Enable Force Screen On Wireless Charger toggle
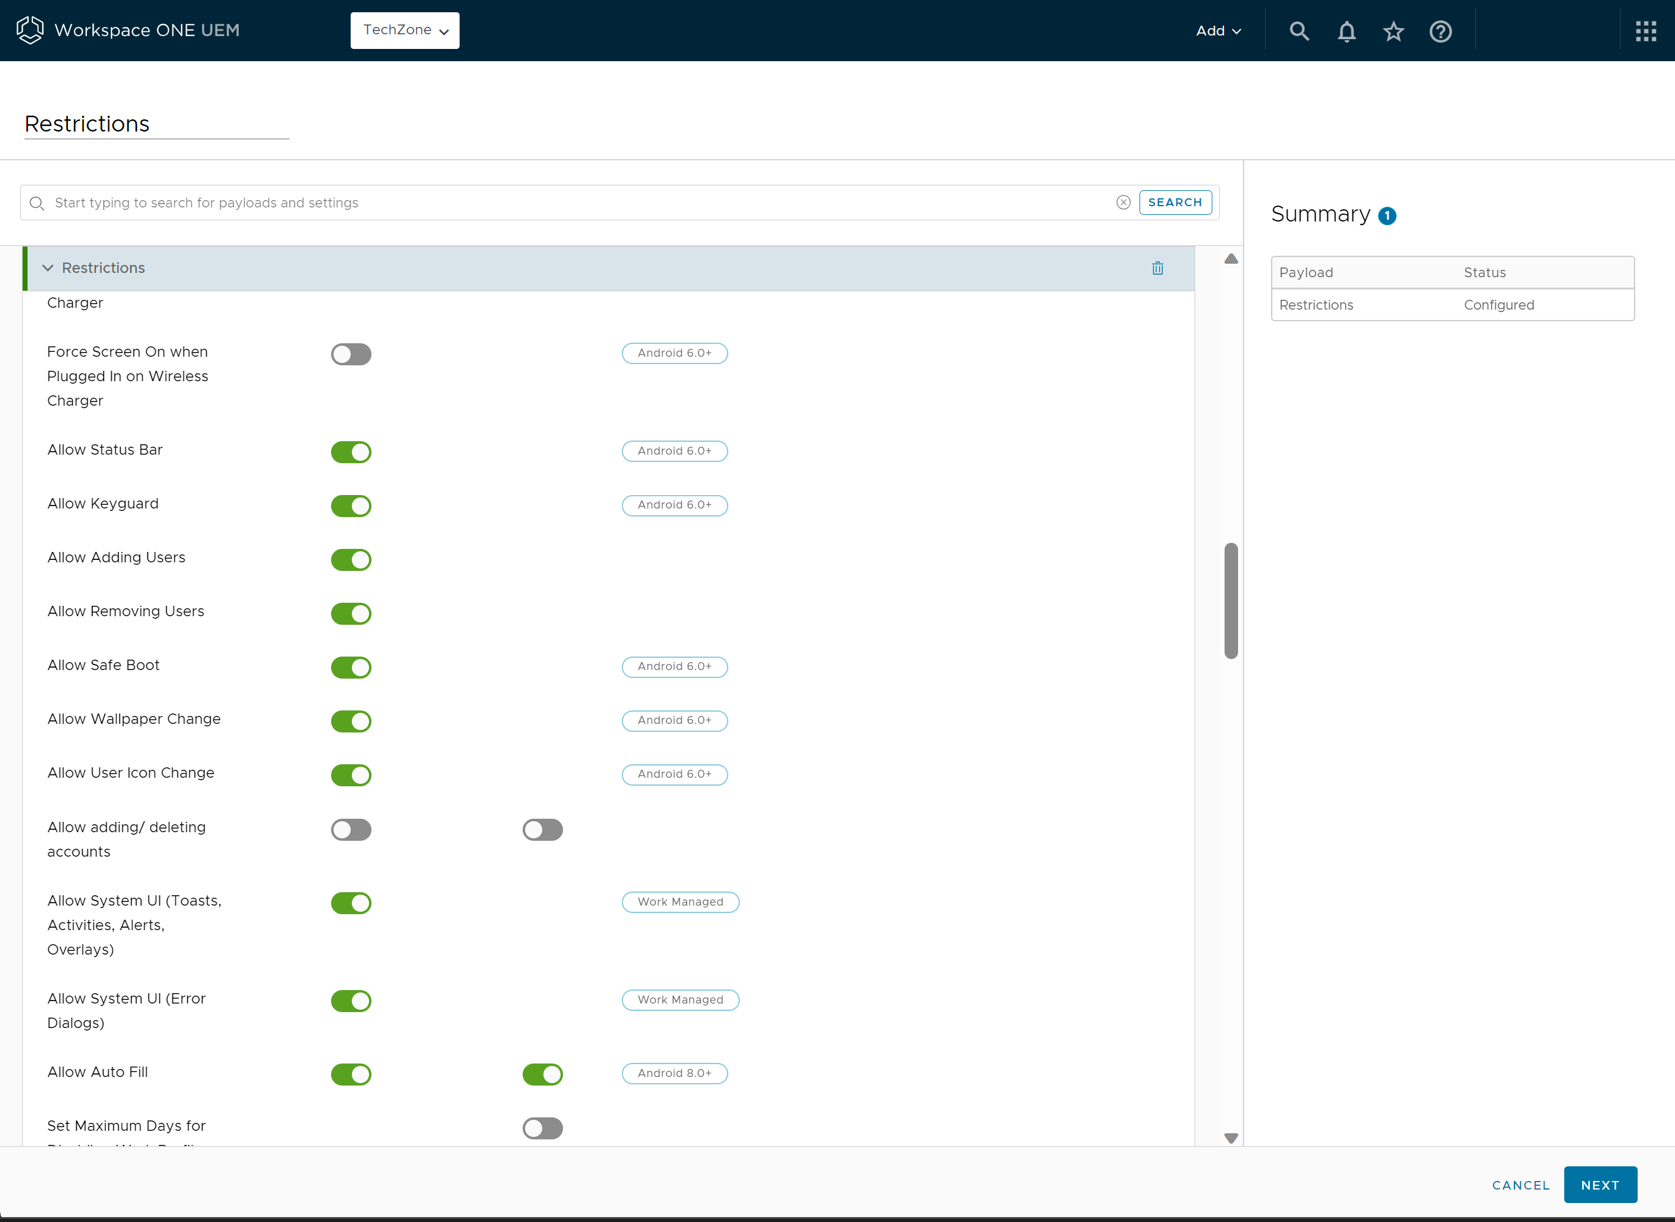This screenshot has height=1222, width=1675. (351, 354)
